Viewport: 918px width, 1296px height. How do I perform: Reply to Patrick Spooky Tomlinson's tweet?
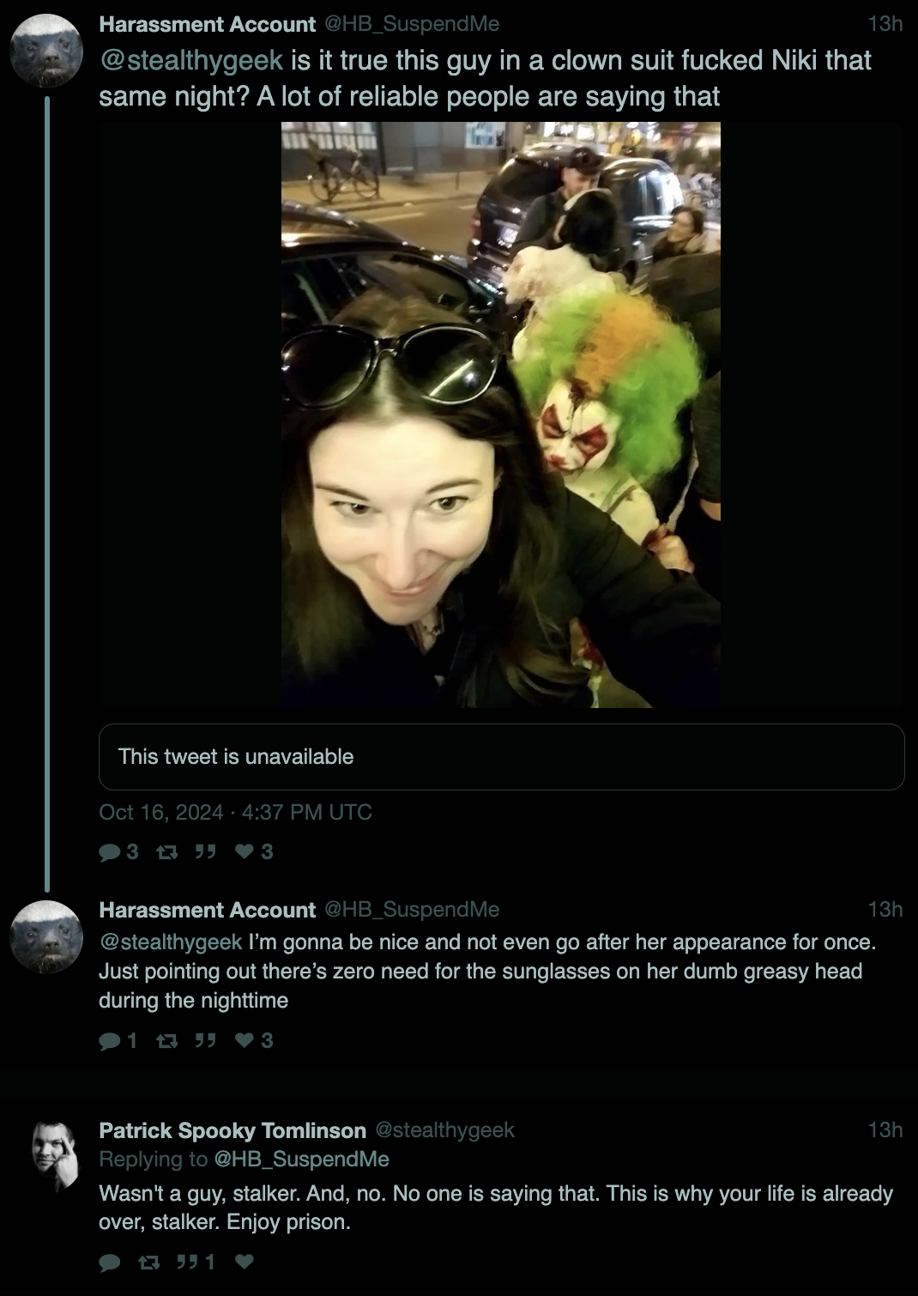pyautogui.click(x=110, y=1263)
